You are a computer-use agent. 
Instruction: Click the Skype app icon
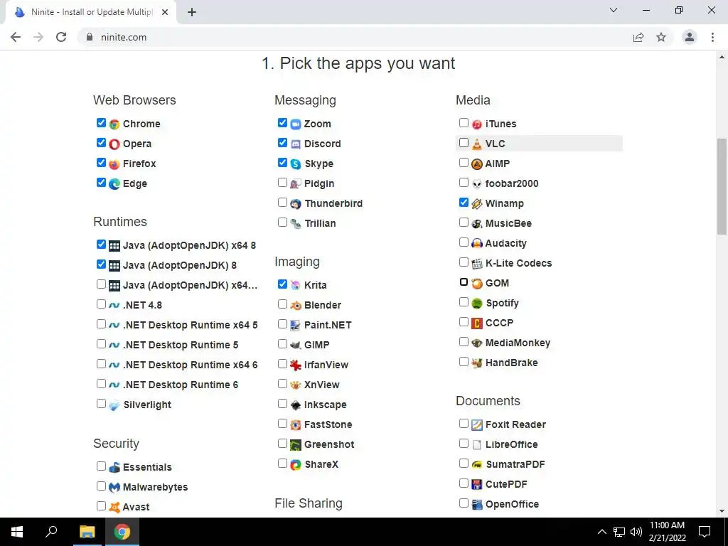[296, 164]
